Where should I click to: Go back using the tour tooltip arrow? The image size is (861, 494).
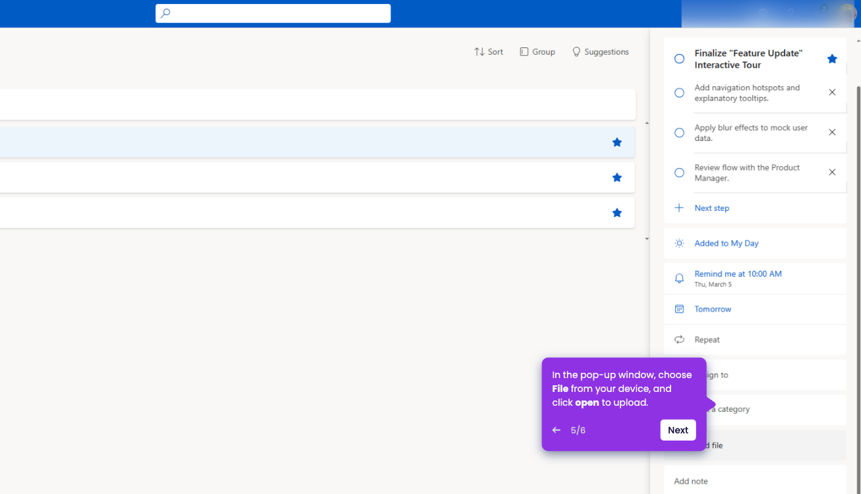[556, 430]
